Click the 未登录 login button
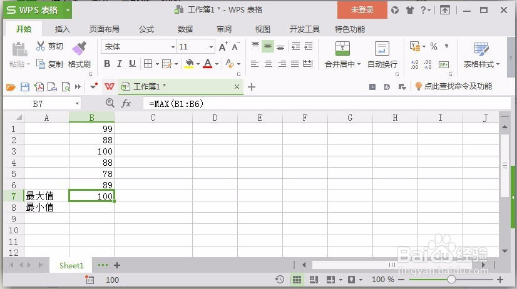Viewport: 517px width, 289px height. coord(362,10)
